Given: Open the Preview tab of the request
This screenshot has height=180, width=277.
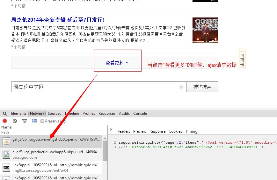Looking at the screenshot, I should coord(140,131).
